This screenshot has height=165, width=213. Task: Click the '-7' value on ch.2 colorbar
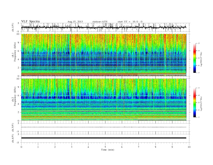(198, 117)
